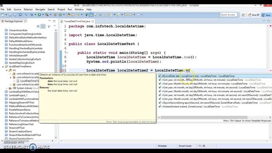Screen dimensions: 272x153
Task: Click the proposal list horizontal scrollbar
Action: (204, 117)
